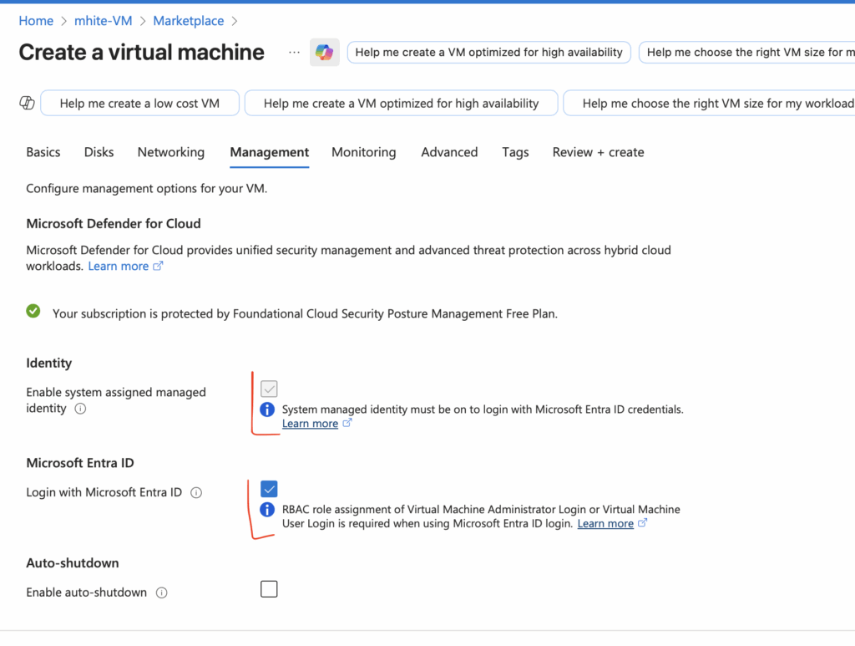Switch to the Networking tab
Screen dimensions: 855x646
point(170,152)
